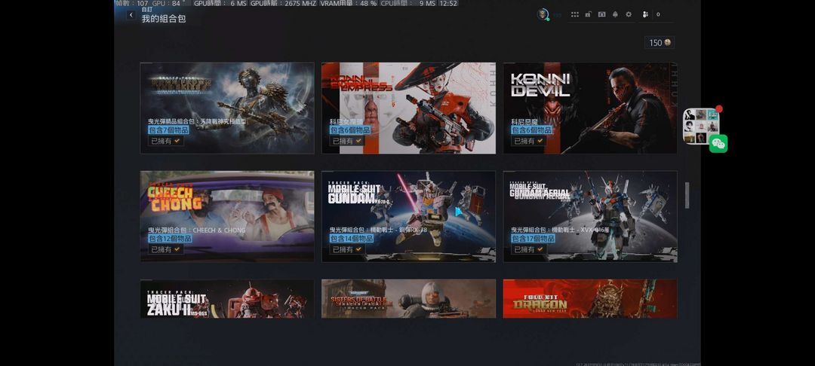This screenshot has height=366, width=815.
Task: Open the green WeChat floating icon
Action: [x=718, y=144]
